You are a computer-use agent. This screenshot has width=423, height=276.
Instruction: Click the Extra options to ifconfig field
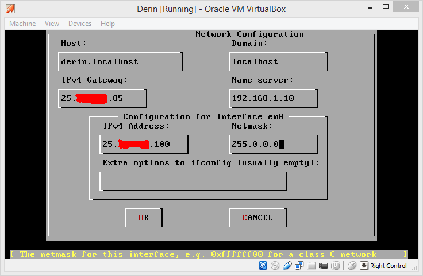[x=193, y=181]
